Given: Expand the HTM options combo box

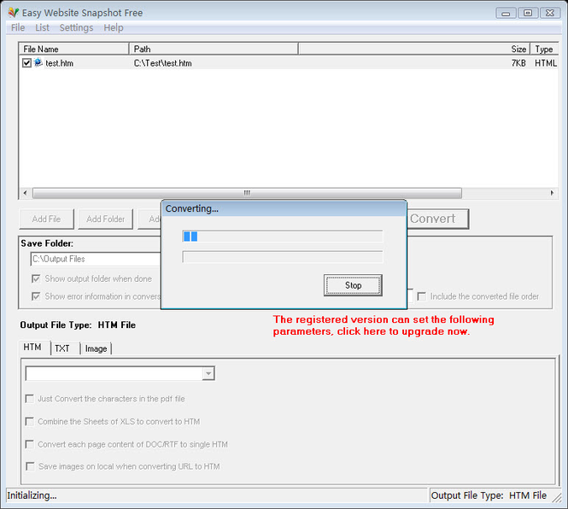Looking at the screenshot, I should pos(208,374).
